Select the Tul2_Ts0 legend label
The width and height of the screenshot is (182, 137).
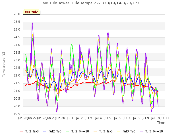(x=55, y=131)
